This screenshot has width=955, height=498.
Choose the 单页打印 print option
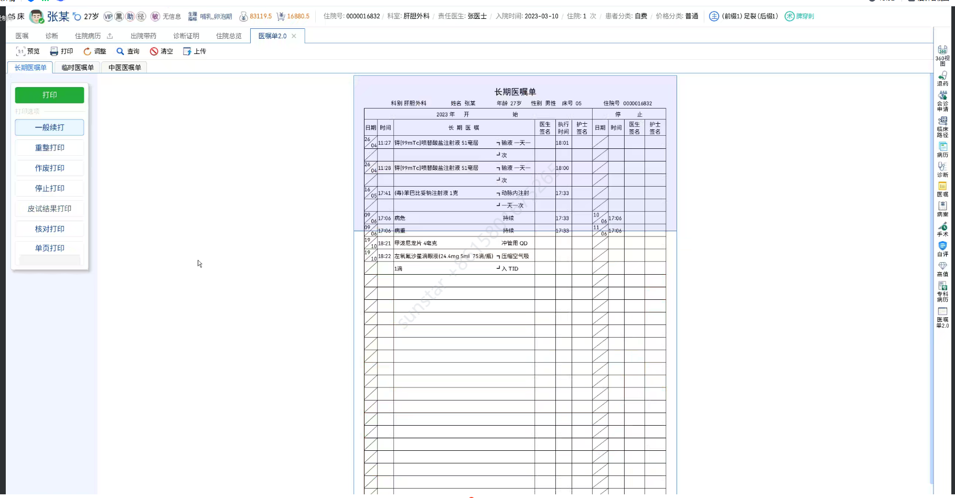pyautogui.click(x=49, y=248)
